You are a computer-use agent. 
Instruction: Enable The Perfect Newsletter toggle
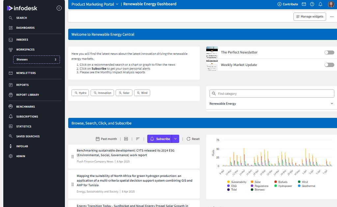(329, 52)
